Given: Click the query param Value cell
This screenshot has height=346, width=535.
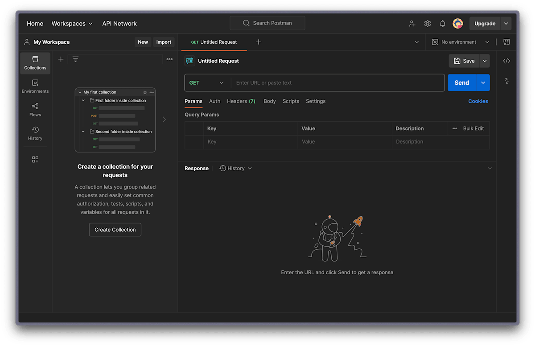Looking at the screenshot, I should coord(345,142).
